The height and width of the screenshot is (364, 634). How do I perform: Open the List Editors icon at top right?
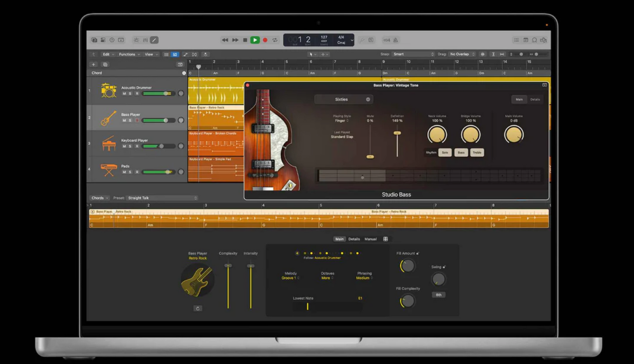tap(517, 40)
